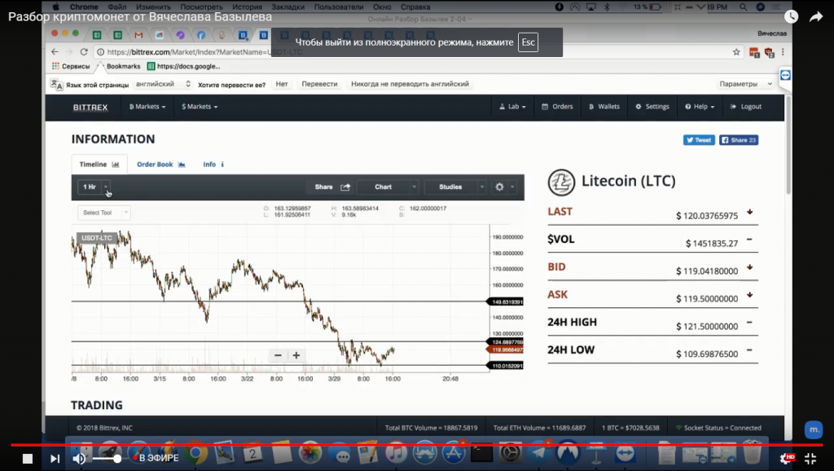Zoom out the chart with minus

278,355
